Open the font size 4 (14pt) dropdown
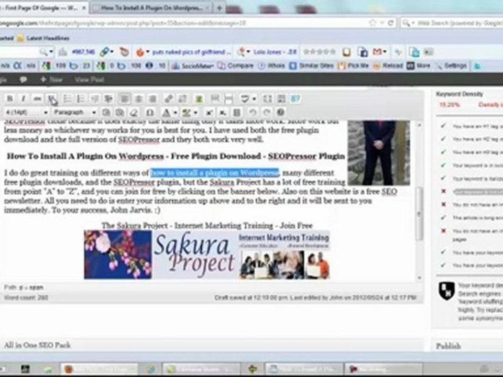This screenshot has height=377, width=503. (26, 113)
